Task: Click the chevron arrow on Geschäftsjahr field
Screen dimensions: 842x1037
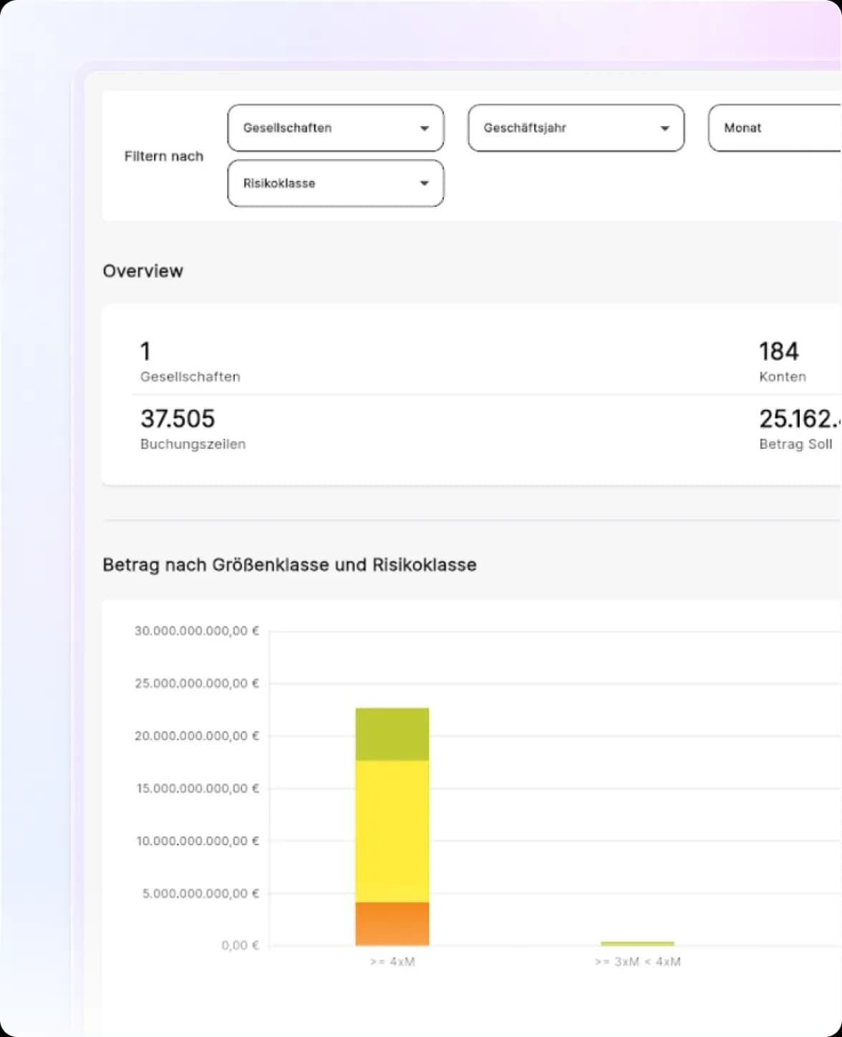Action: (x=664, y=128)
